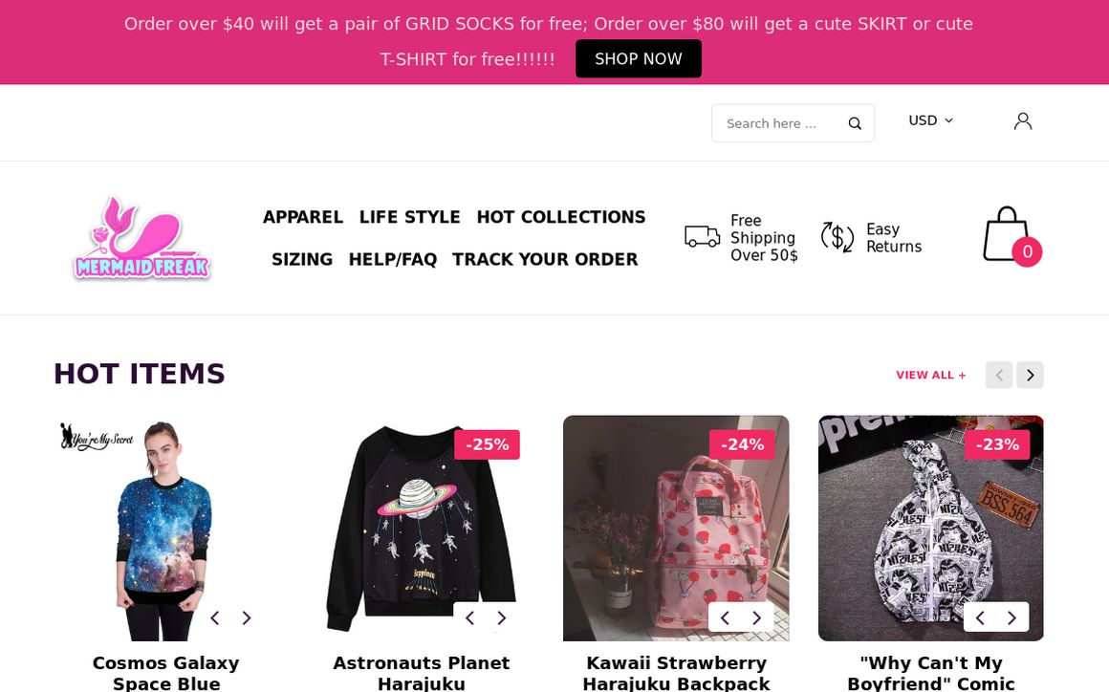Image resolution: width=1109 pixels, height=692 pixels.
Task: Open the user account icon
Action: point(1023,121)
